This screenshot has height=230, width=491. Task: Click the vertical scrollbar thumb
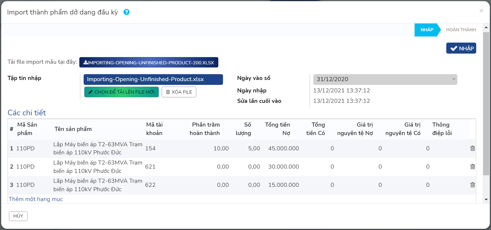[486, 103]
